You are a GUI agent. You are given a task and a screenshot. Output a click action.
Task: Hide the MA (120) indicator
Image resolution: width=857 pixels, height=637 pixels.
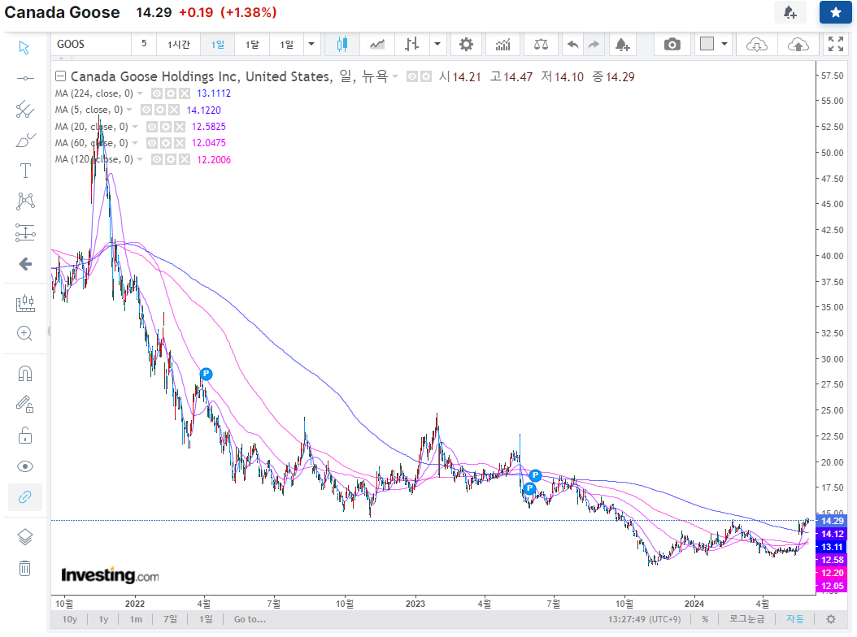coord(156,159)
